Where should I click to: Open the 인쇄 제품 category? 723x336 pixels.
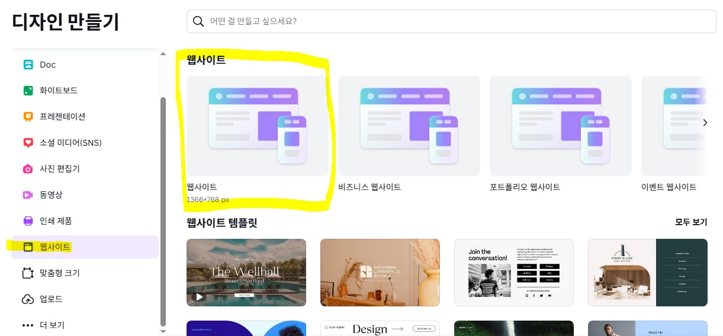tap(85, 221)
